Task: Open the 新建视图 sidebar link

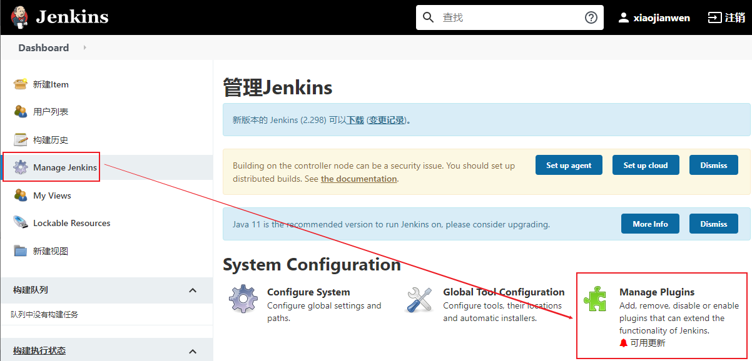Action: tap(51, 251)
